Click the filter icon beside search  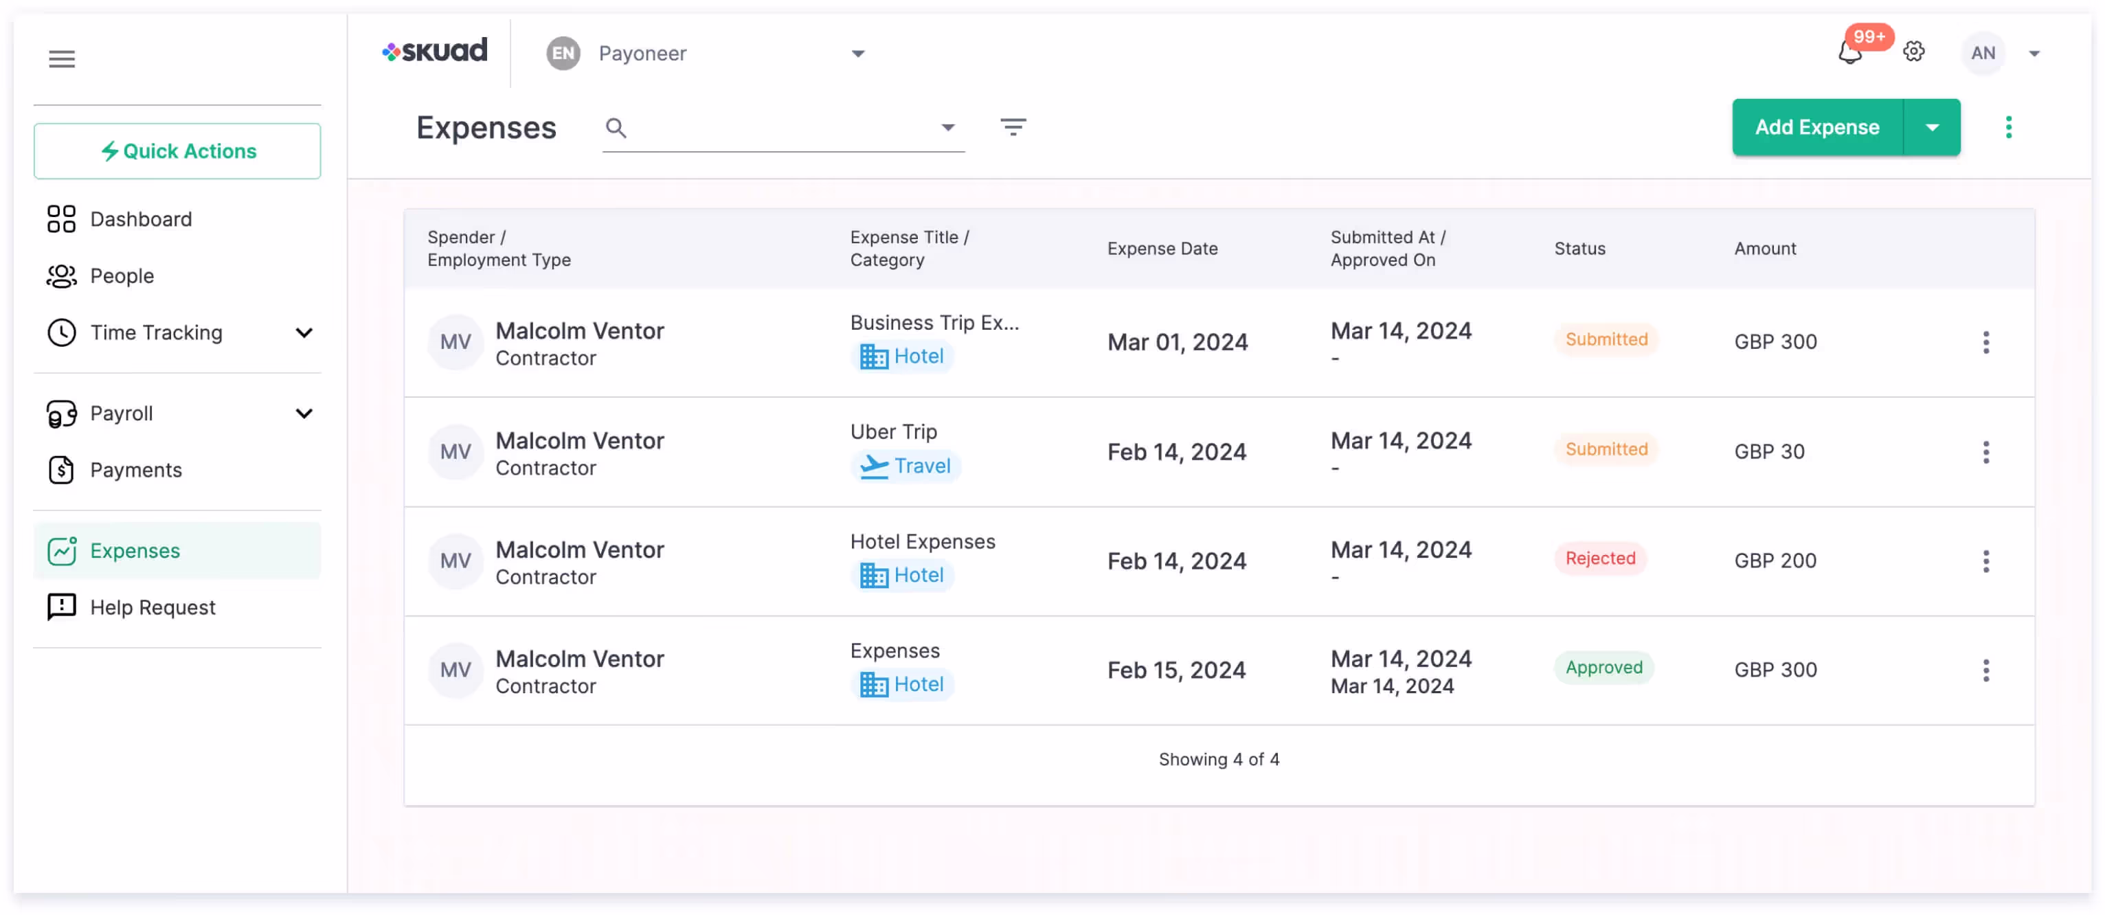click(1013, 128)
